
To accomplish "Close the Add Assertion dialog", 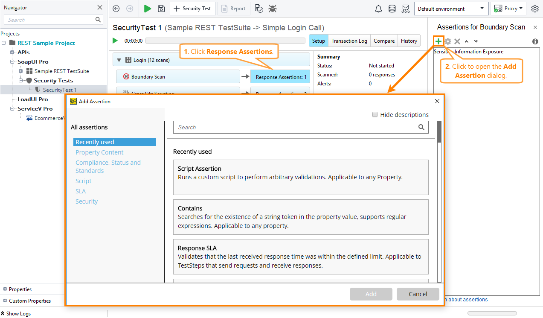I will point(437,101).
